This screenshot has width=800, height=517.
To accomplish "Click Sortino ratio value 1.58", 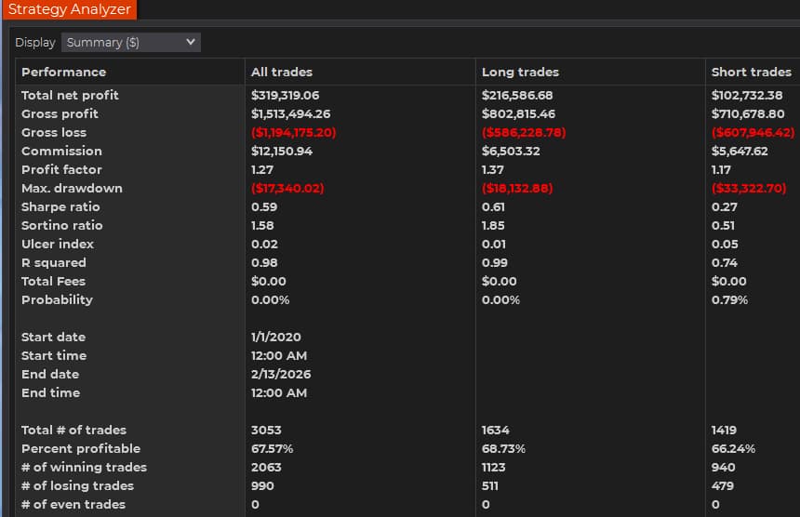I will point(262,225).
